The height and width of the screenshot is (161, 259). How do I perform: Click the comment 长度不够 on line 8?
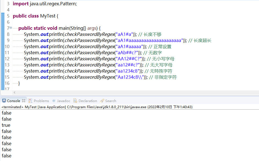pos(152,34)
